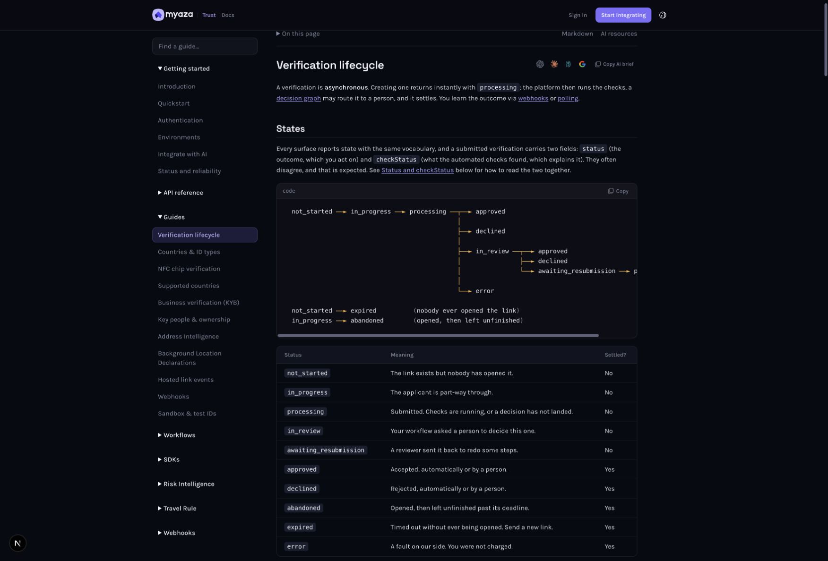Image resolution: width=828 pixels, height=561 pixels.
Task: Copy the state diagram code block
Action: tap(618, 191)
